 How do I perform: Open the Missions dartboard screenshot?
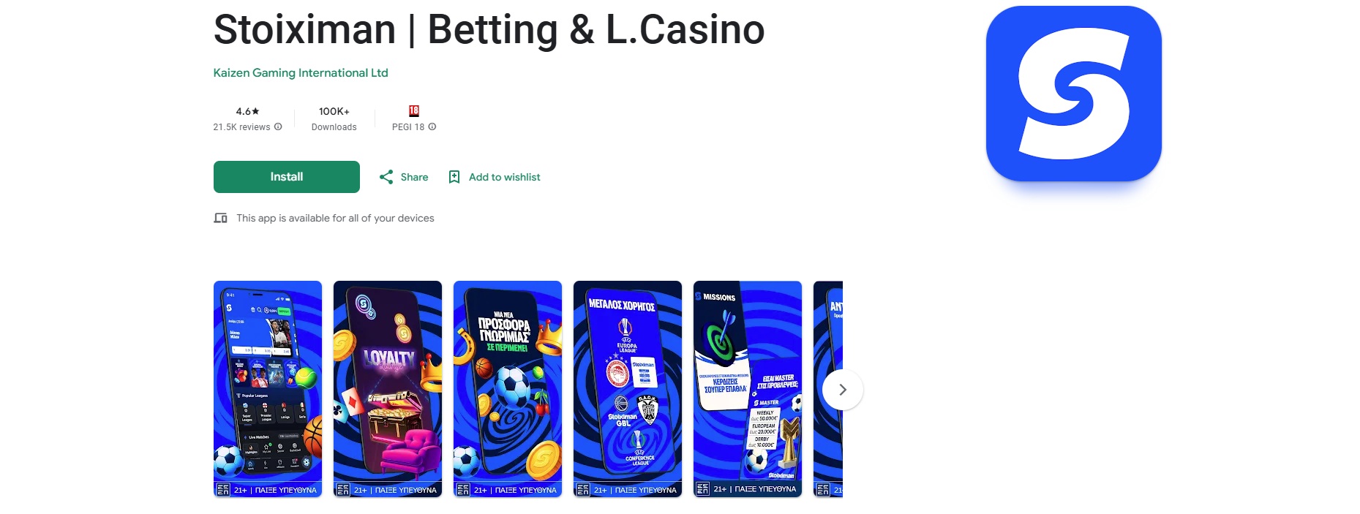(748, 389)
